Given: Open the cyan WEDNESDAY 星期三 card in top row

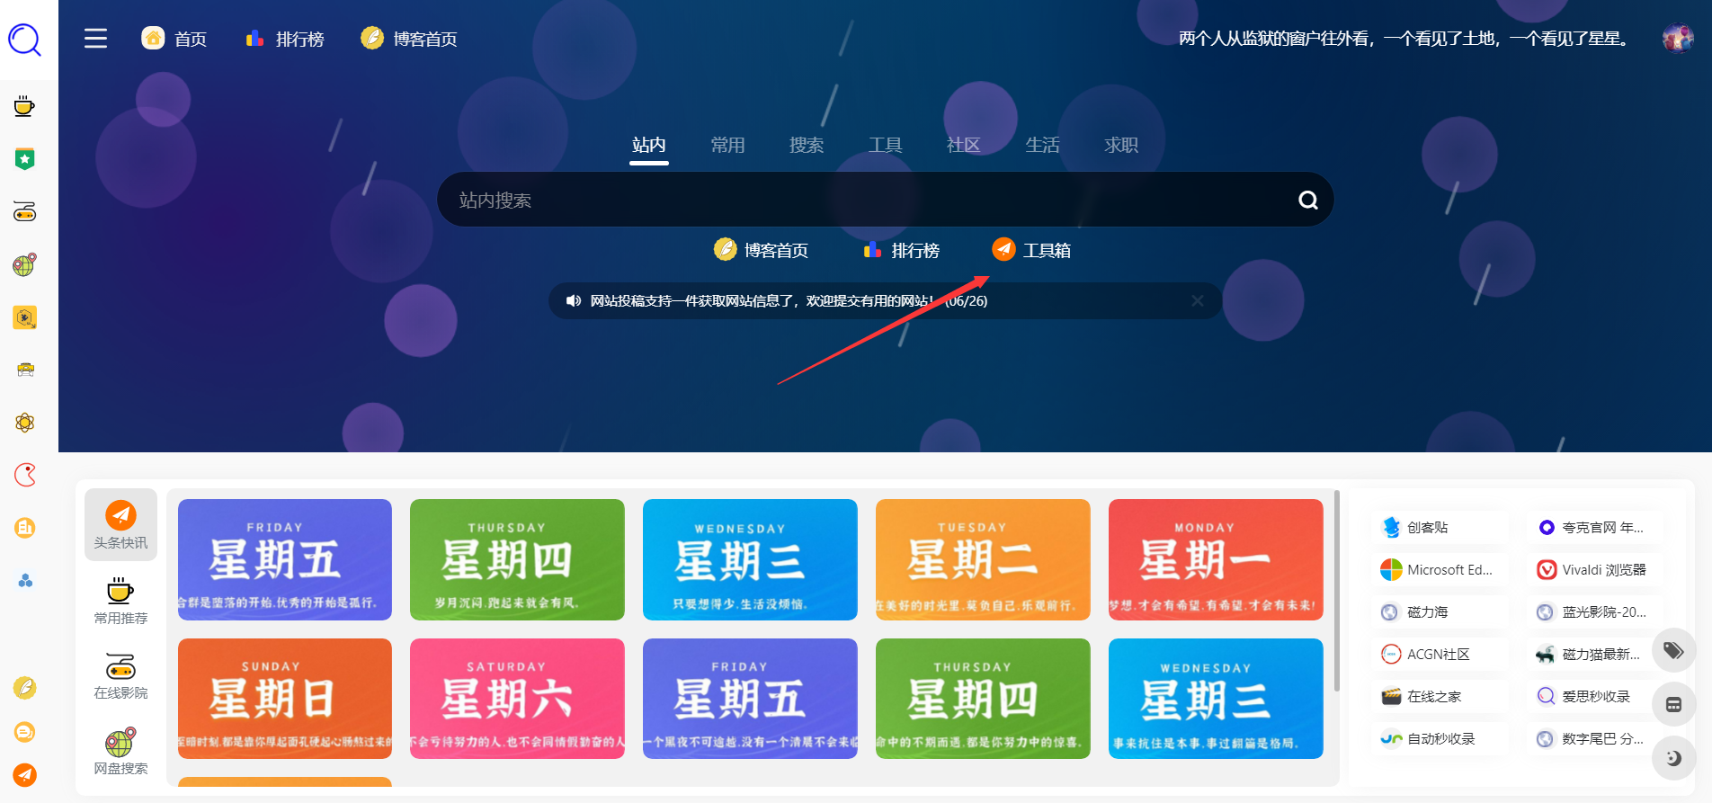Looking at the screenshot, I should (x=750, y=559).
